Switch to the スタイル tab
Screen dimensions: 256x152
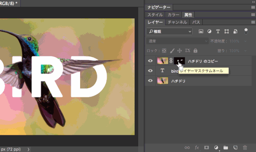[x=155, y=15]
